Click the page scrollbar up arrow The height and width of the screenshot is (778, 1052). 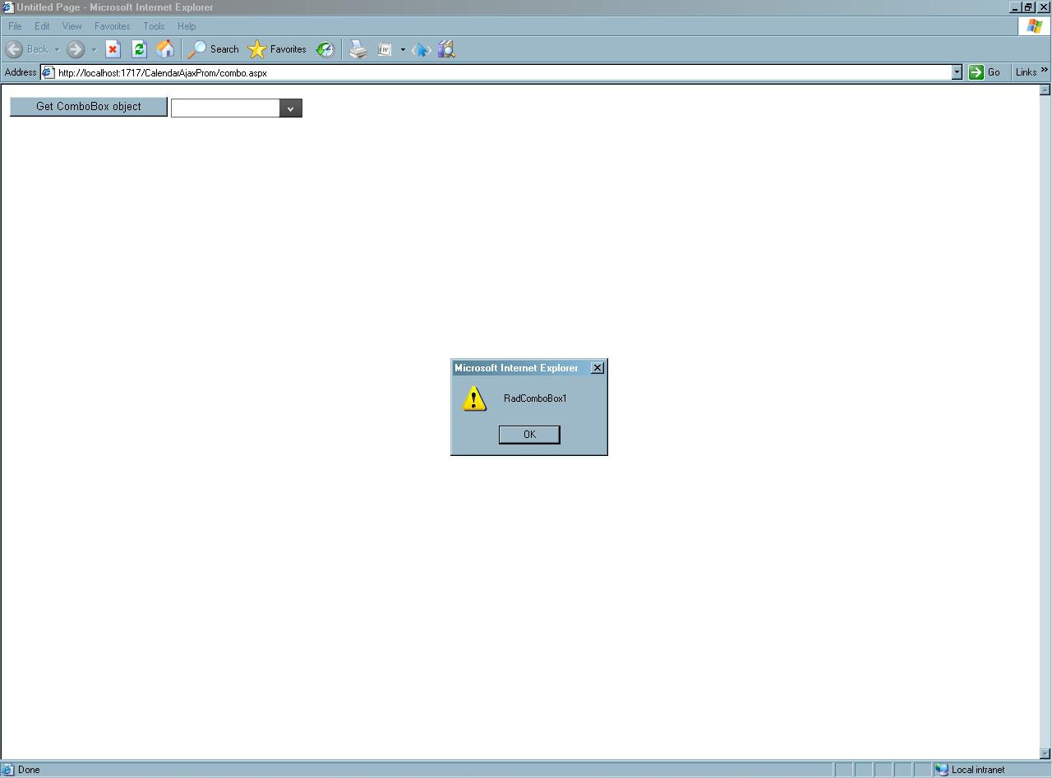pos(1045,90)
